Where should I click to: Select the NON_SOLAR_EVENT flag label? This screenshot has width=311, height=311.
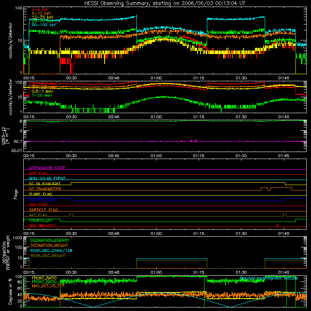pos(47,178)
